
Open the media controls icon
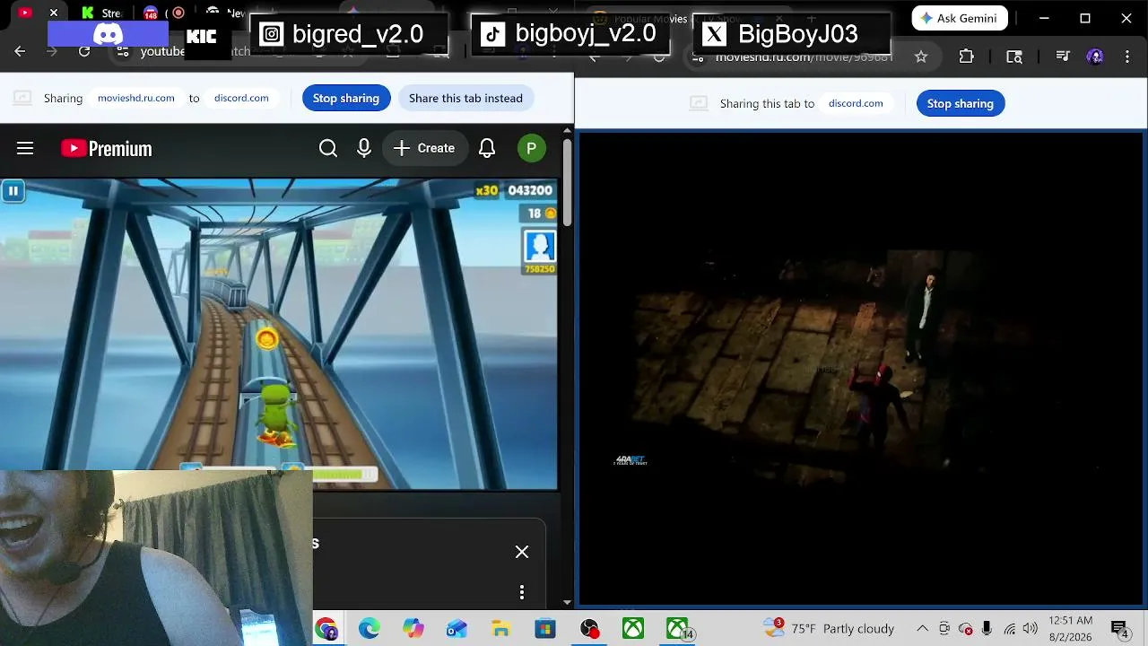[1063, 57]
